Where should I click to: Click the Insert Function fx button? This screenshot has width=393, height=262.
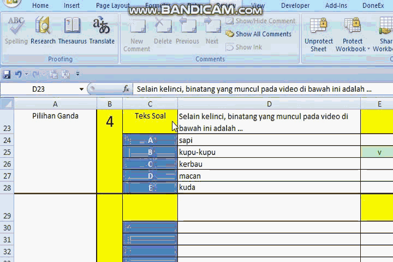coord(126,89)
